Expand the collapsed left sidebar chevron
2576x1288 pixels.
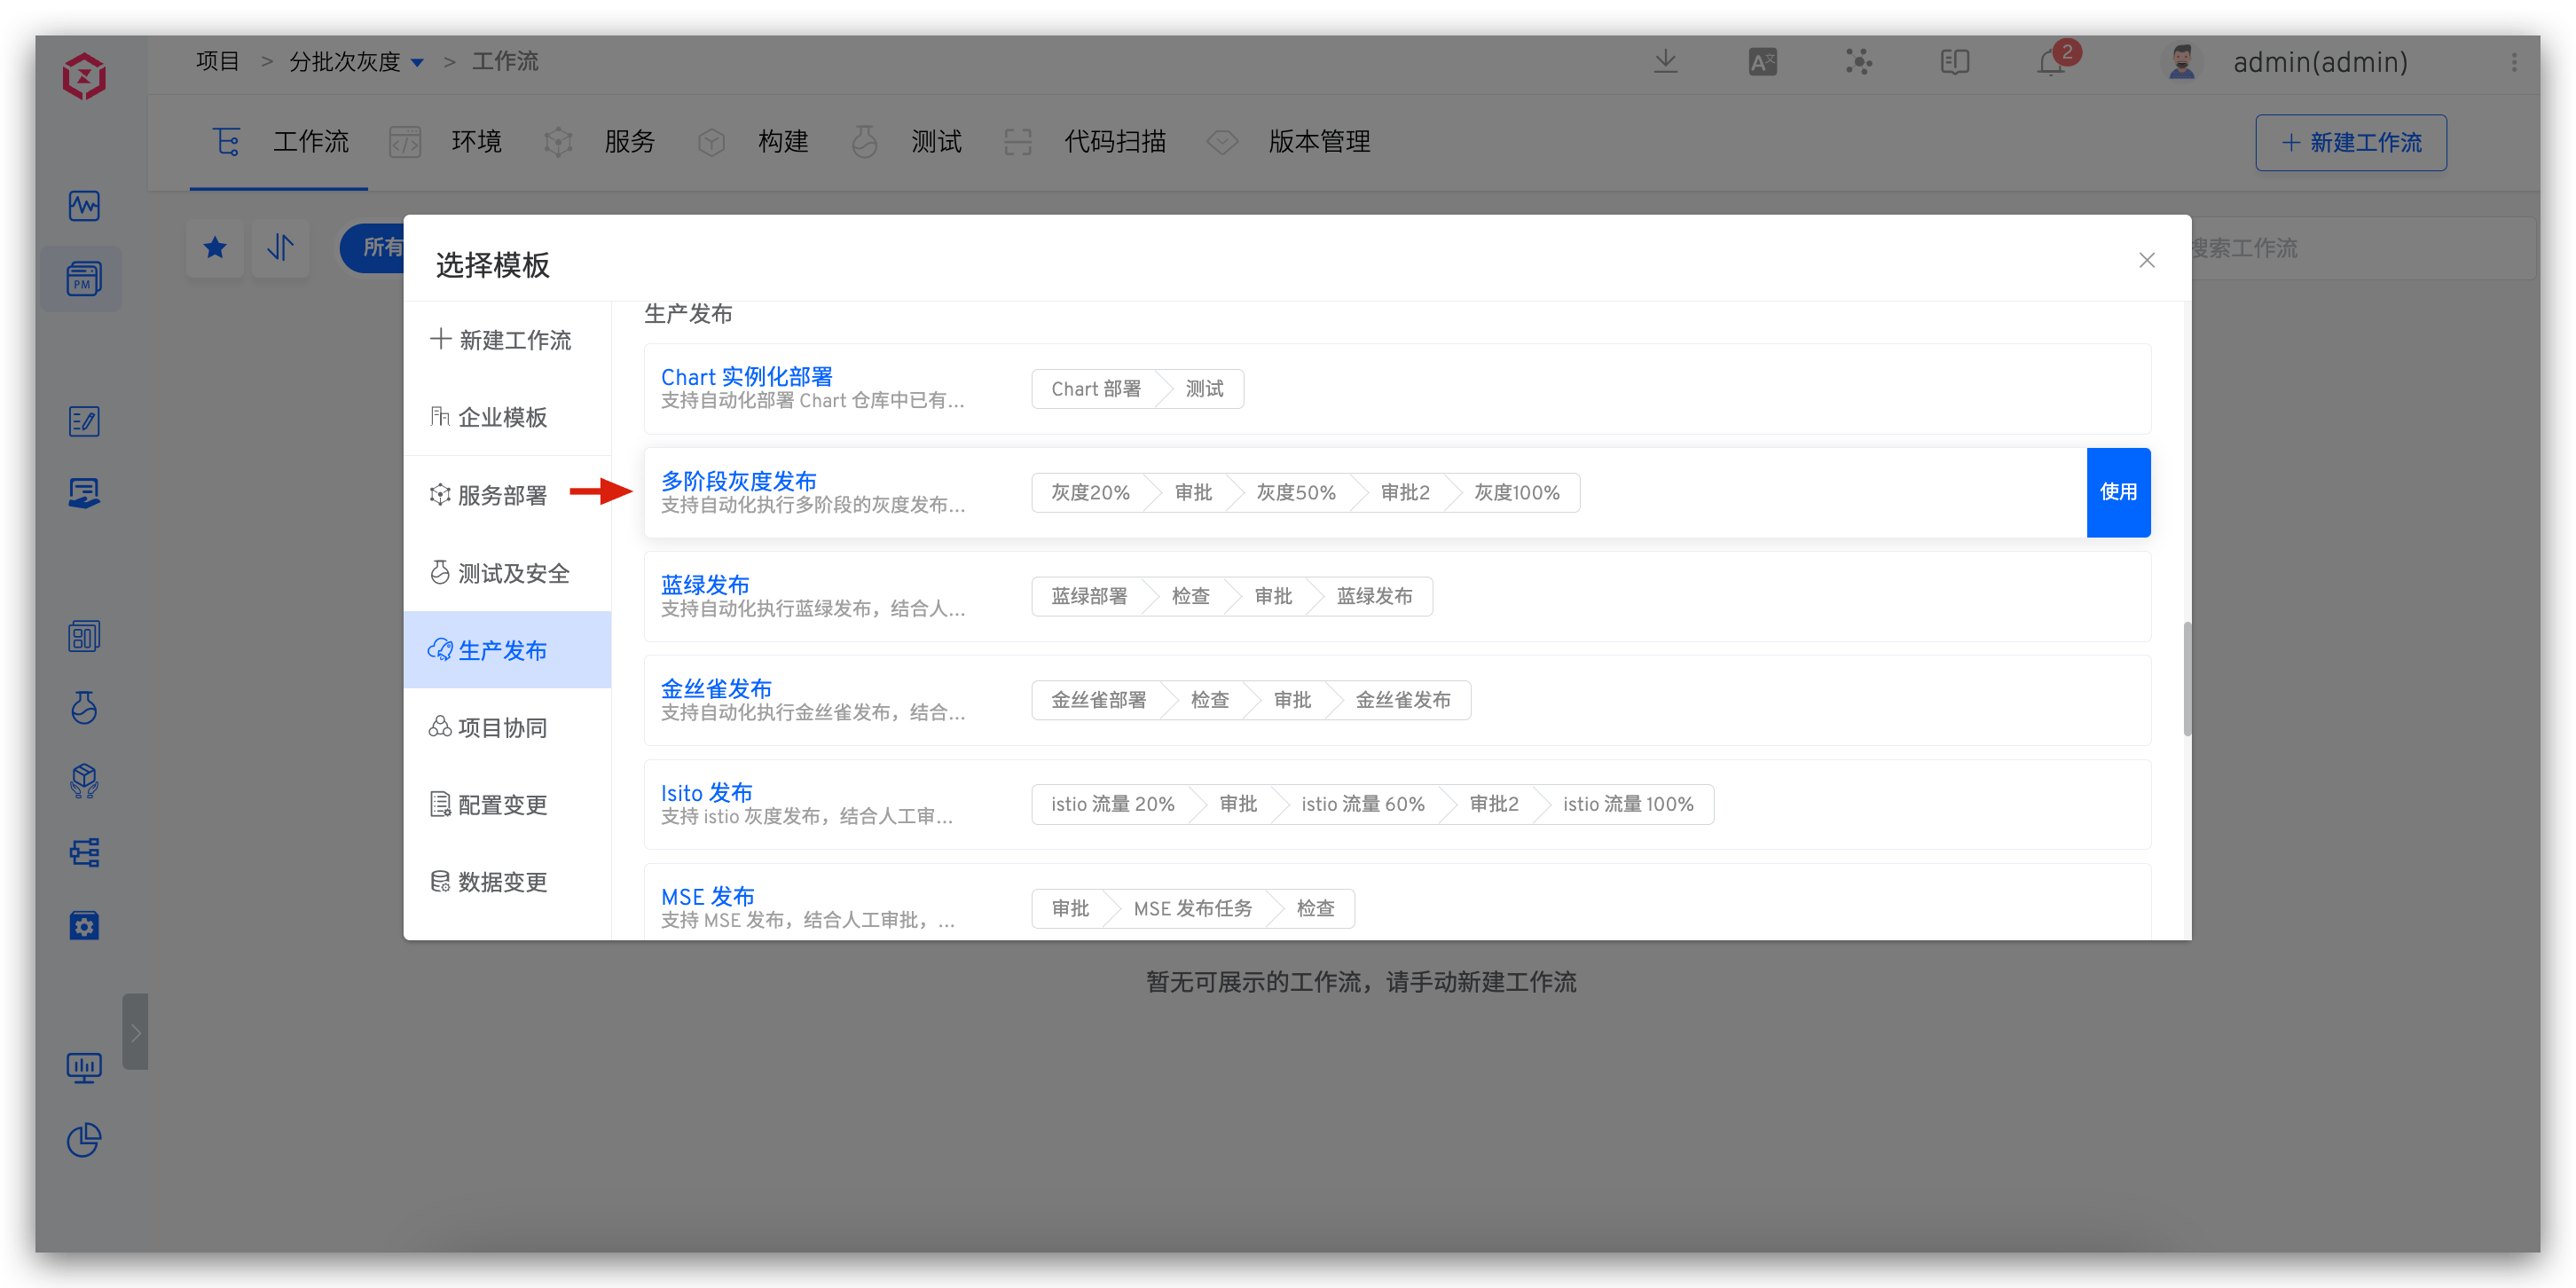pos(135,1032)
